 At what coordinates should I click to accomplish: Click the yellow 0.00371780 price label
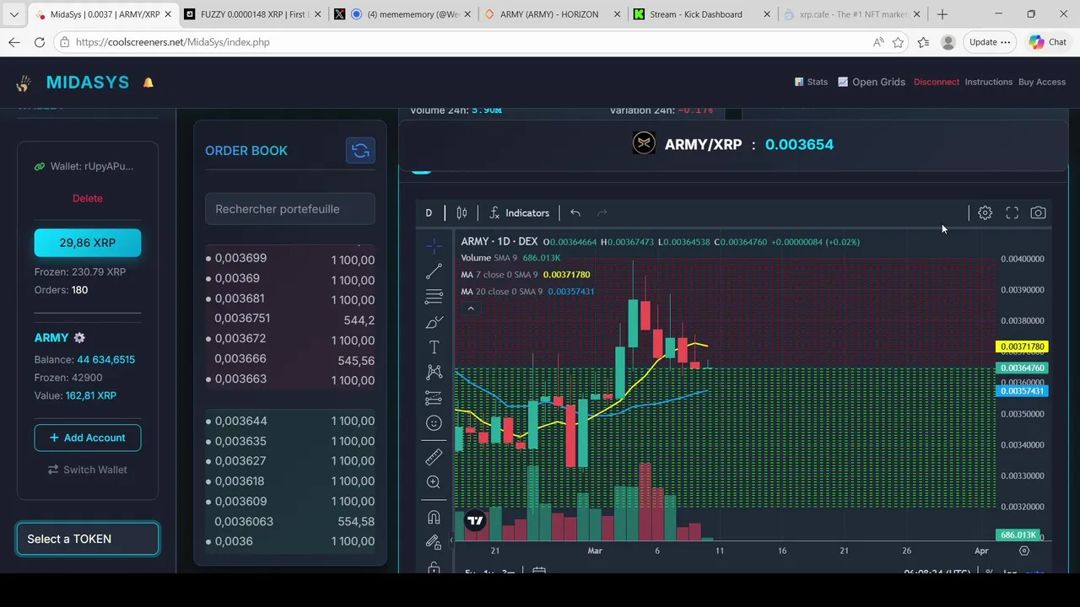pos(1022,346)
